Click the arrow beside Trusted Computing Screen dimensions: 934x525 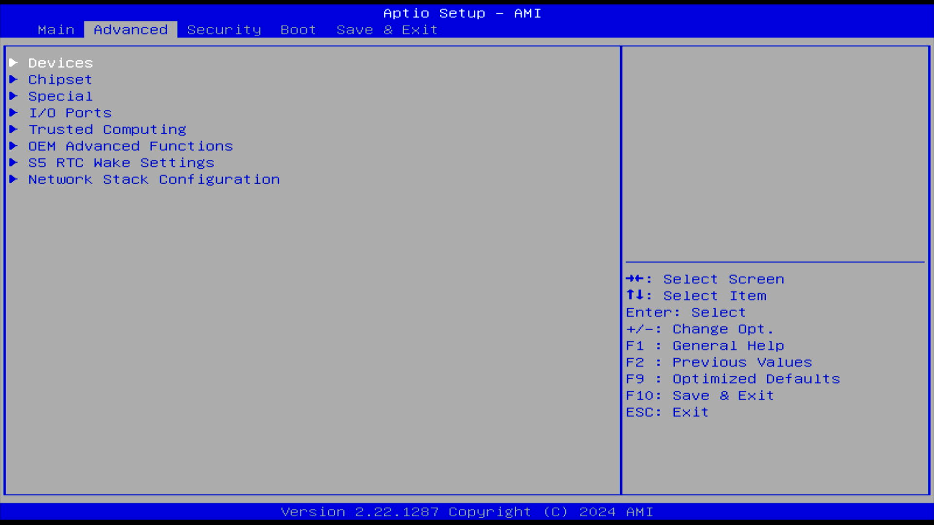click(14, 129)
